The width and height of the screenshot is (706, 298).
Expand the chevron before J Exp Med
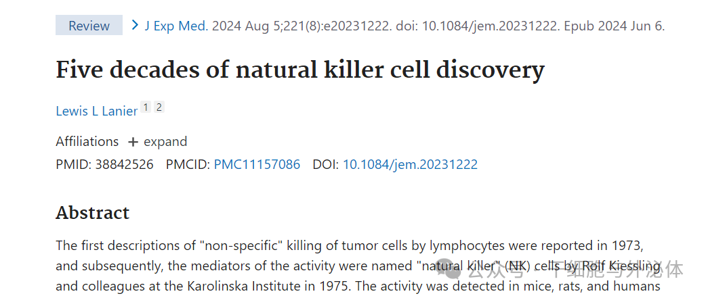[x=135, y=25]
